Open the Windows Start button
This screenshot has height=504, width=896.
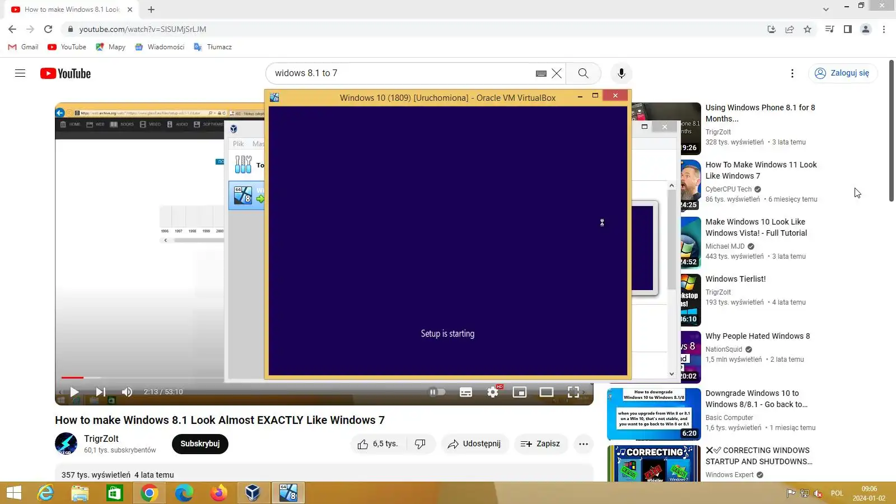coord(13,493)
